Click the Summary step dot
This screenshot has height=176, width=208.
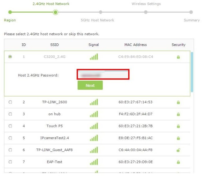[x=191, y=12]
